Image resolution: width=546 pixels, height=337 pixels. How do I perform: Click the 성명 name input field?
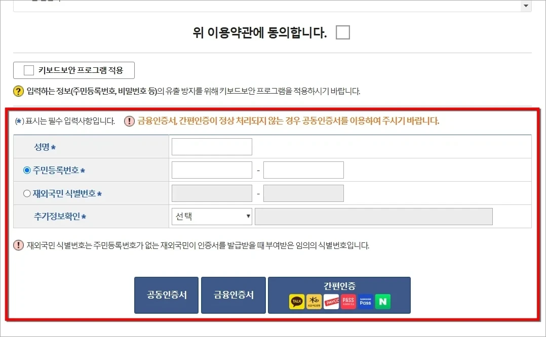tap(211, 146)
